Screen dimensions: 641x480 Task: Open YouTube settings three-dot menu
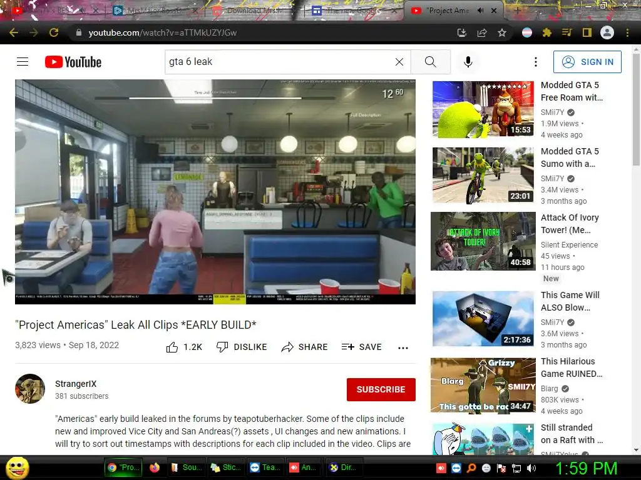[x=536, y=62]
